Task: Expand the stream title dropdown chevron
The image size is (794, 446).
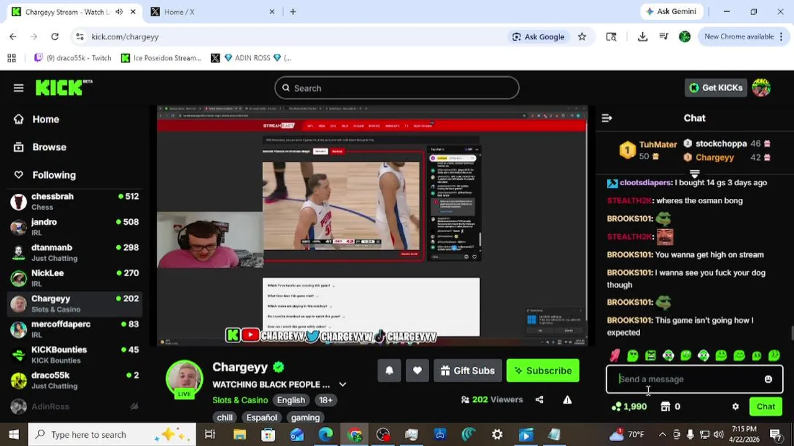Action: point(342,385)
